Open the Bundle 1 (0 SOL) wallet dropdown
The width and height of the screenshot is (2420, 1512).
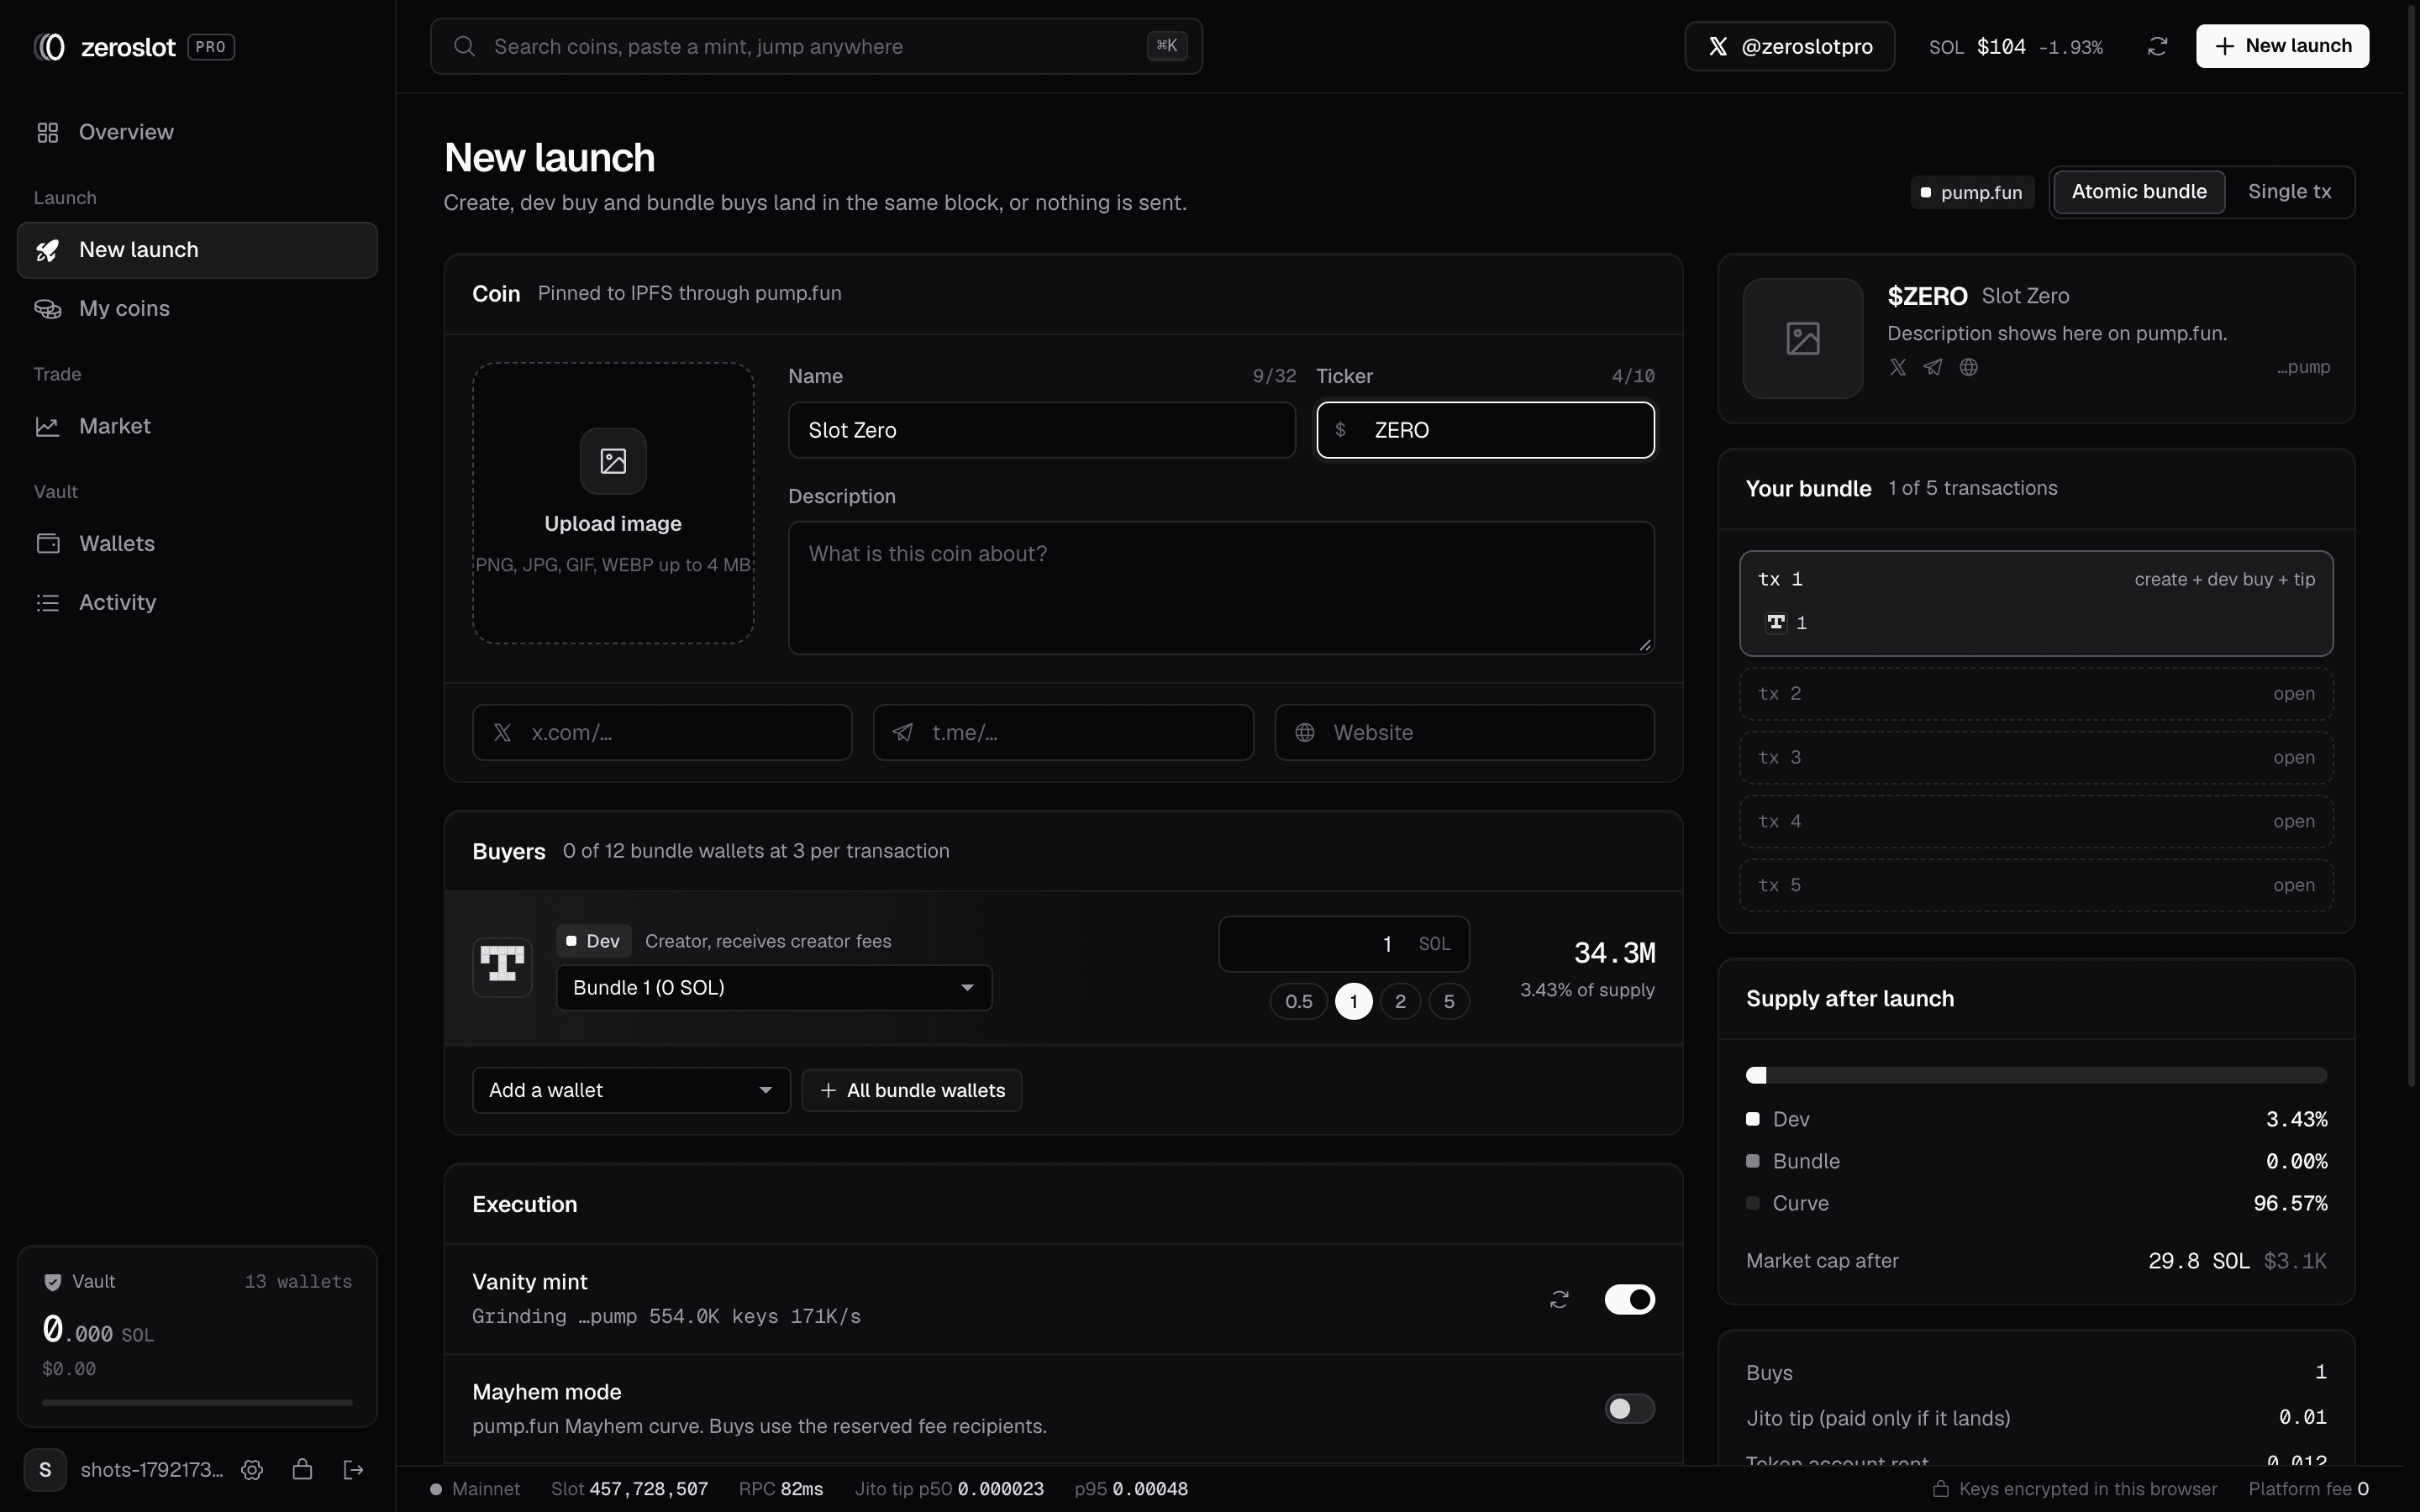[x=774, y=988]
